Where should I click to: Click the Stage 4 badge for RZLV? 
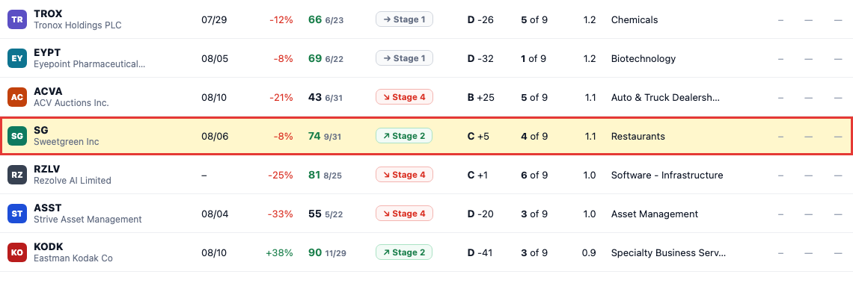[404, 175]
